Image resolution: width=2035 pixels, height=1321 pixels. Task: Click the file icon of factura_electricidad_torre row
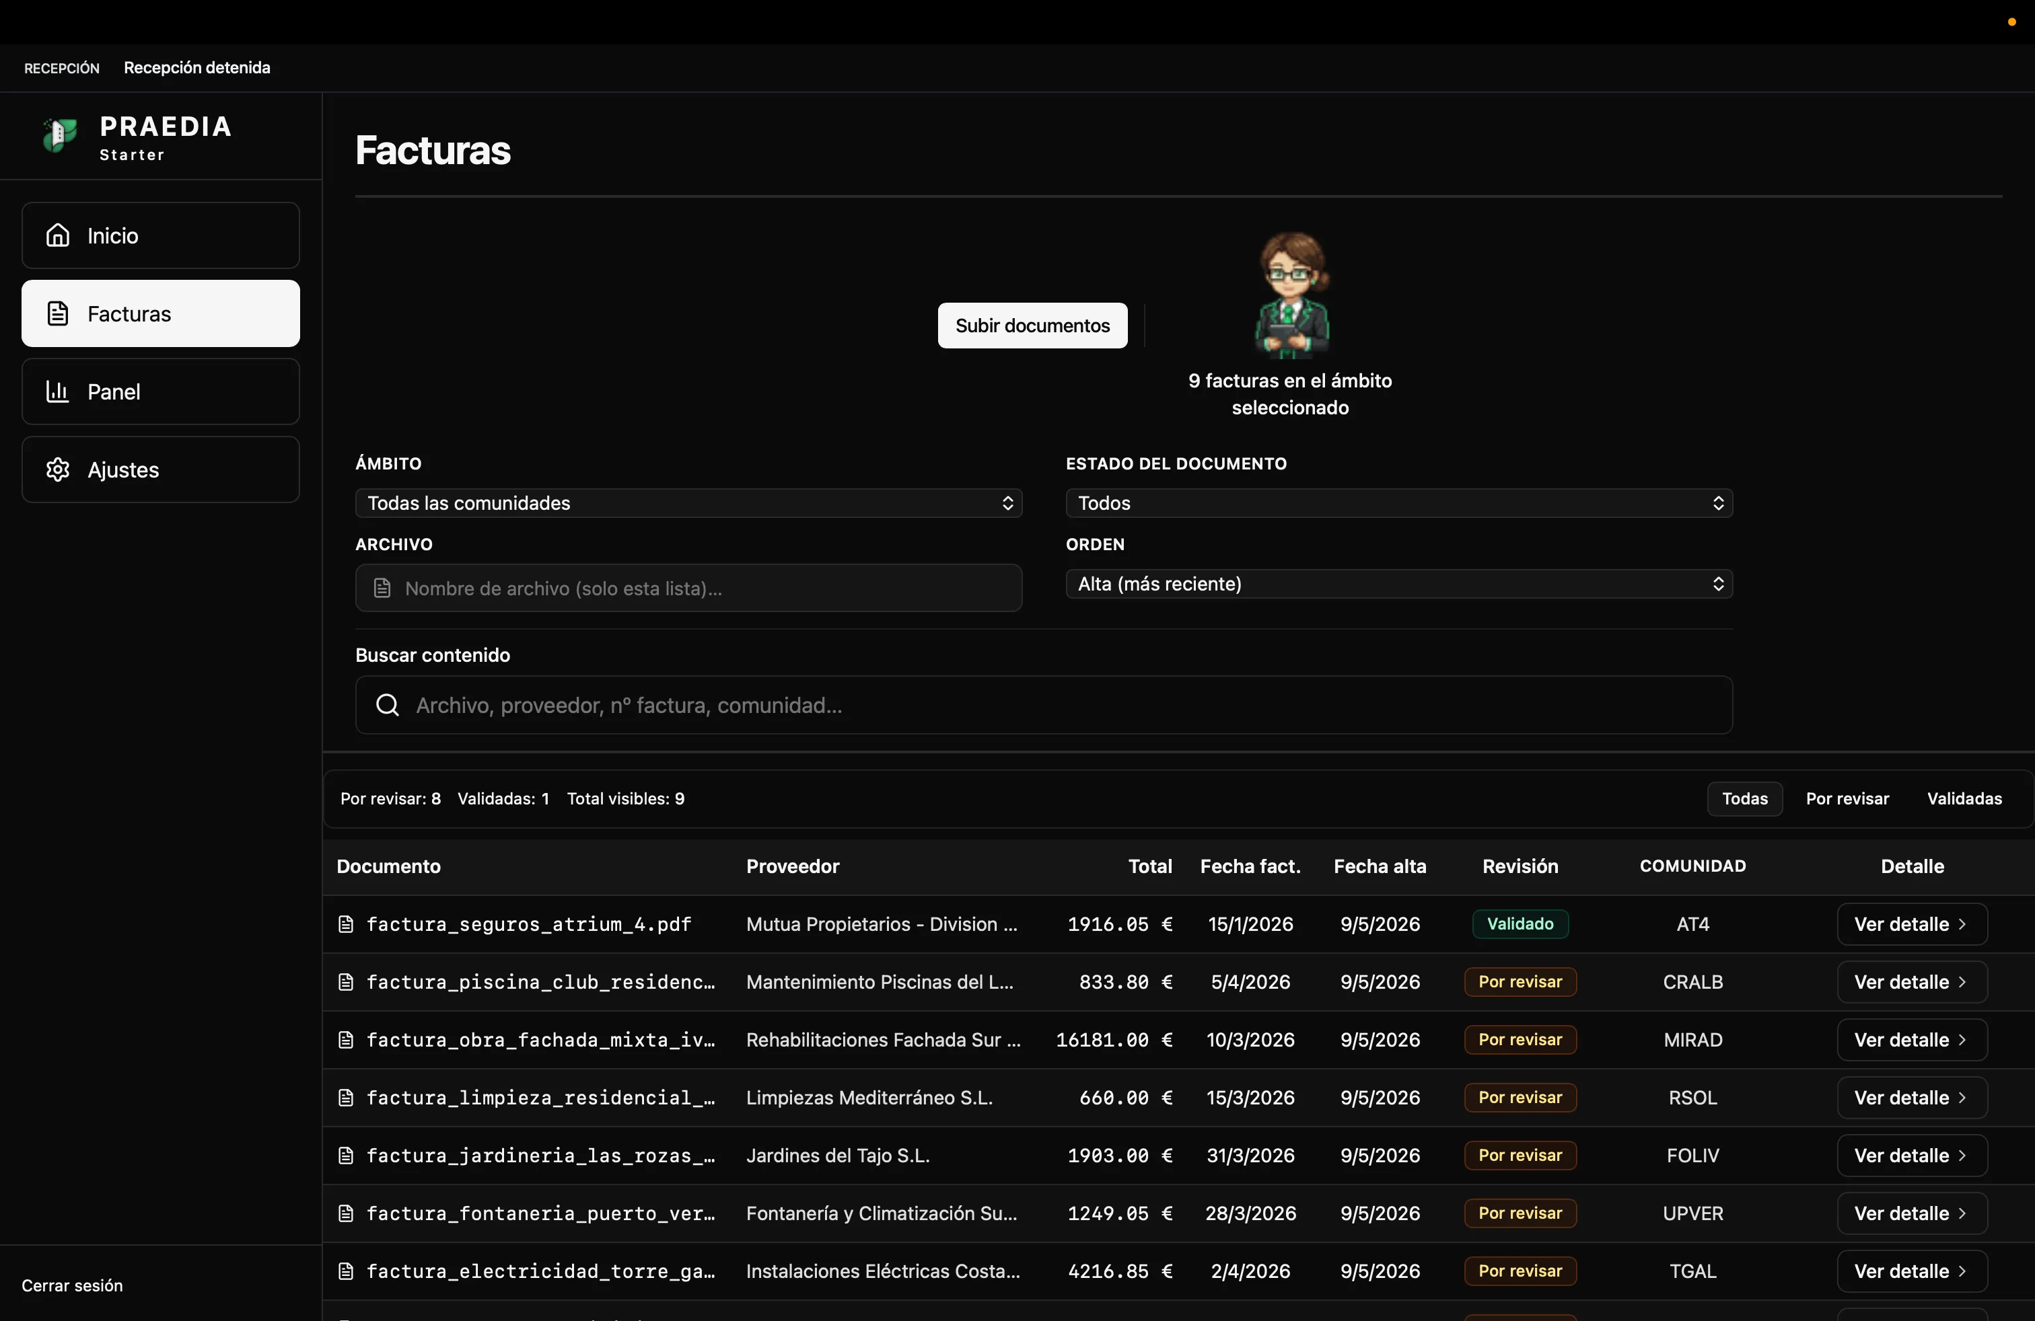click(x=345, y=1271)
